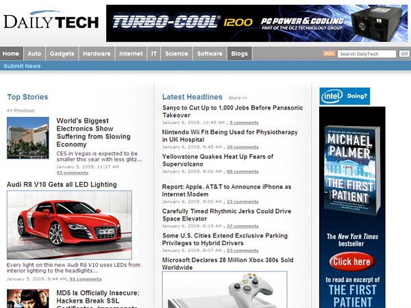Click the red Click here ad button
This screenshot has width=411, height=308.
pyautogui.click(x=352, y=261)
